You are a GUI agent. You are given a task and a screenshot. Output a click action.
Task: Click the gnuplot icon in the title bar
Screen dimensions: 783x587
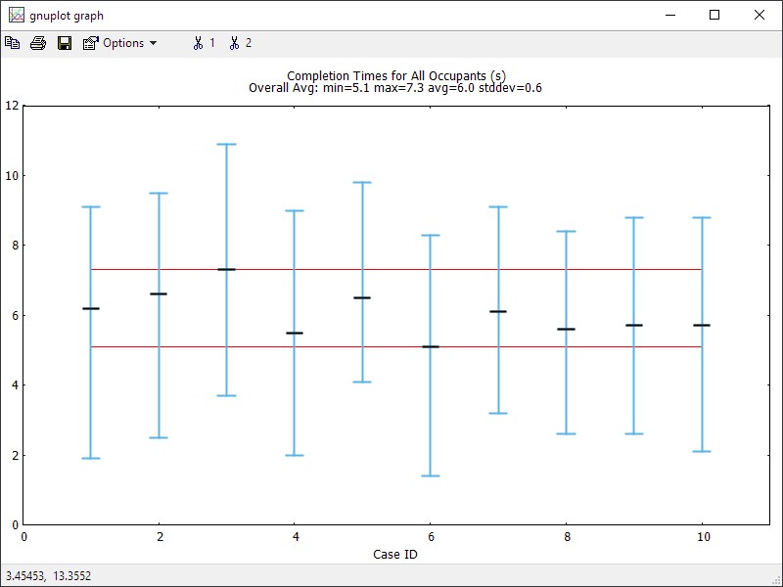click(x=16, y=16)
